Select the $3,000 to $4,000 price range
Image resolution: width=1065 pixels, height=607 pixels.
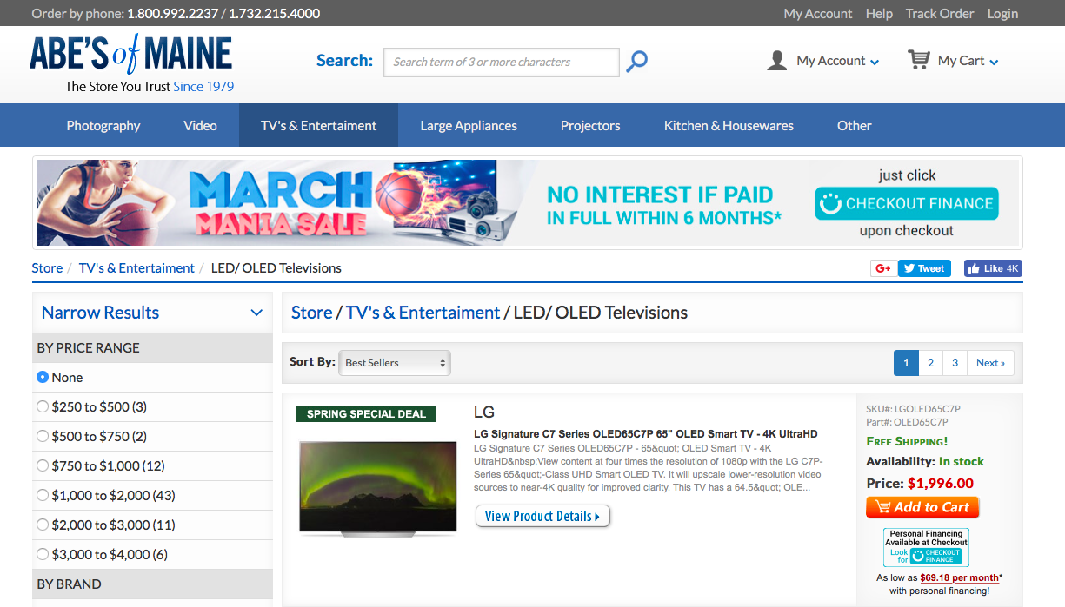point(43,555)
